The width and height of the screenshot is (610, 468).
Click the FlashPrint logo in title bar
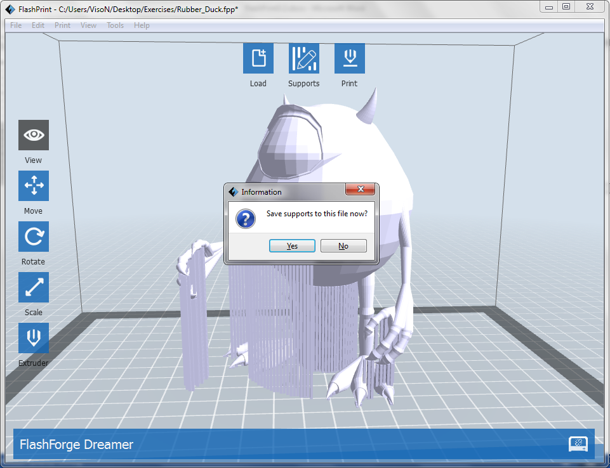pyautogui.click(x=10, y=9)
